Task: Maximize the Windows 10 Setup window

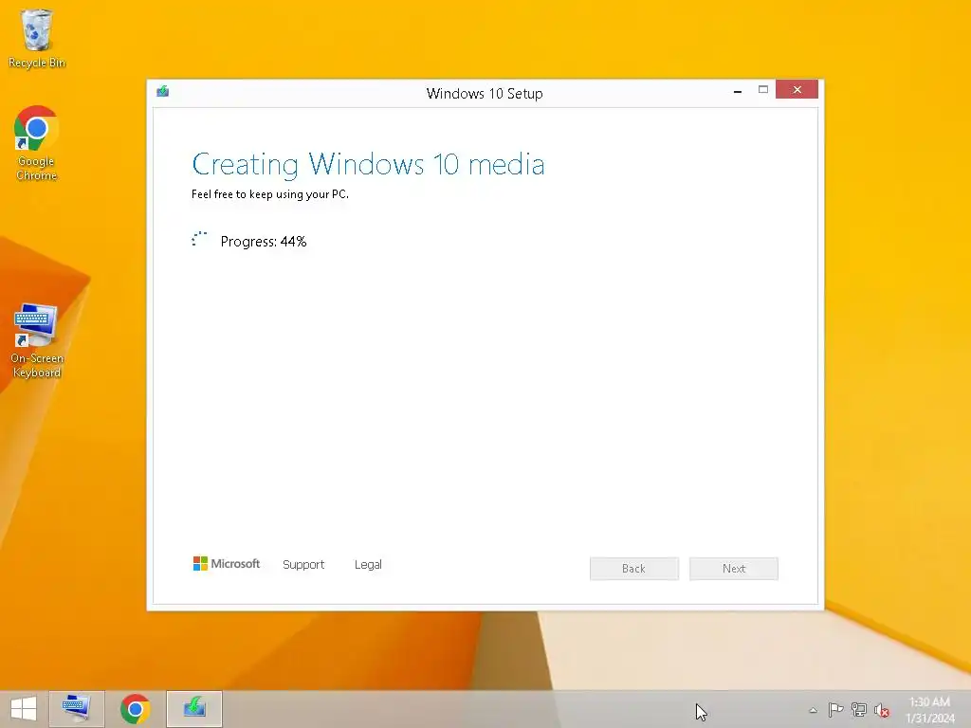Action: tap(763, 90)
